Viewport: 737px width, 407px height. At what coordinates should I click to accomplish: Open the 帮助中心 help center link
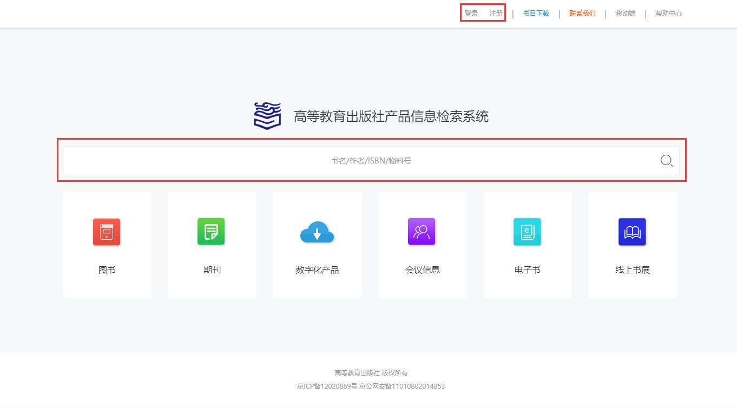click(668, 14)
